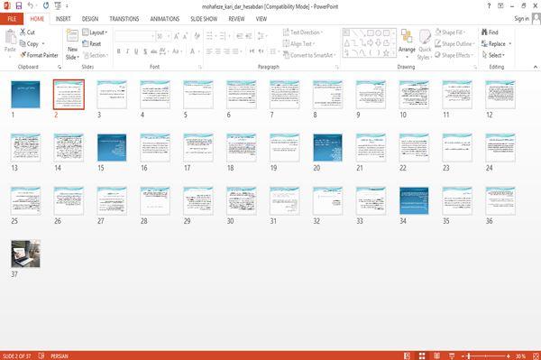Screen dimensions: 541x360
Task: Click Slide Sorter view icon in status bar
Action: tap(422, 355)
